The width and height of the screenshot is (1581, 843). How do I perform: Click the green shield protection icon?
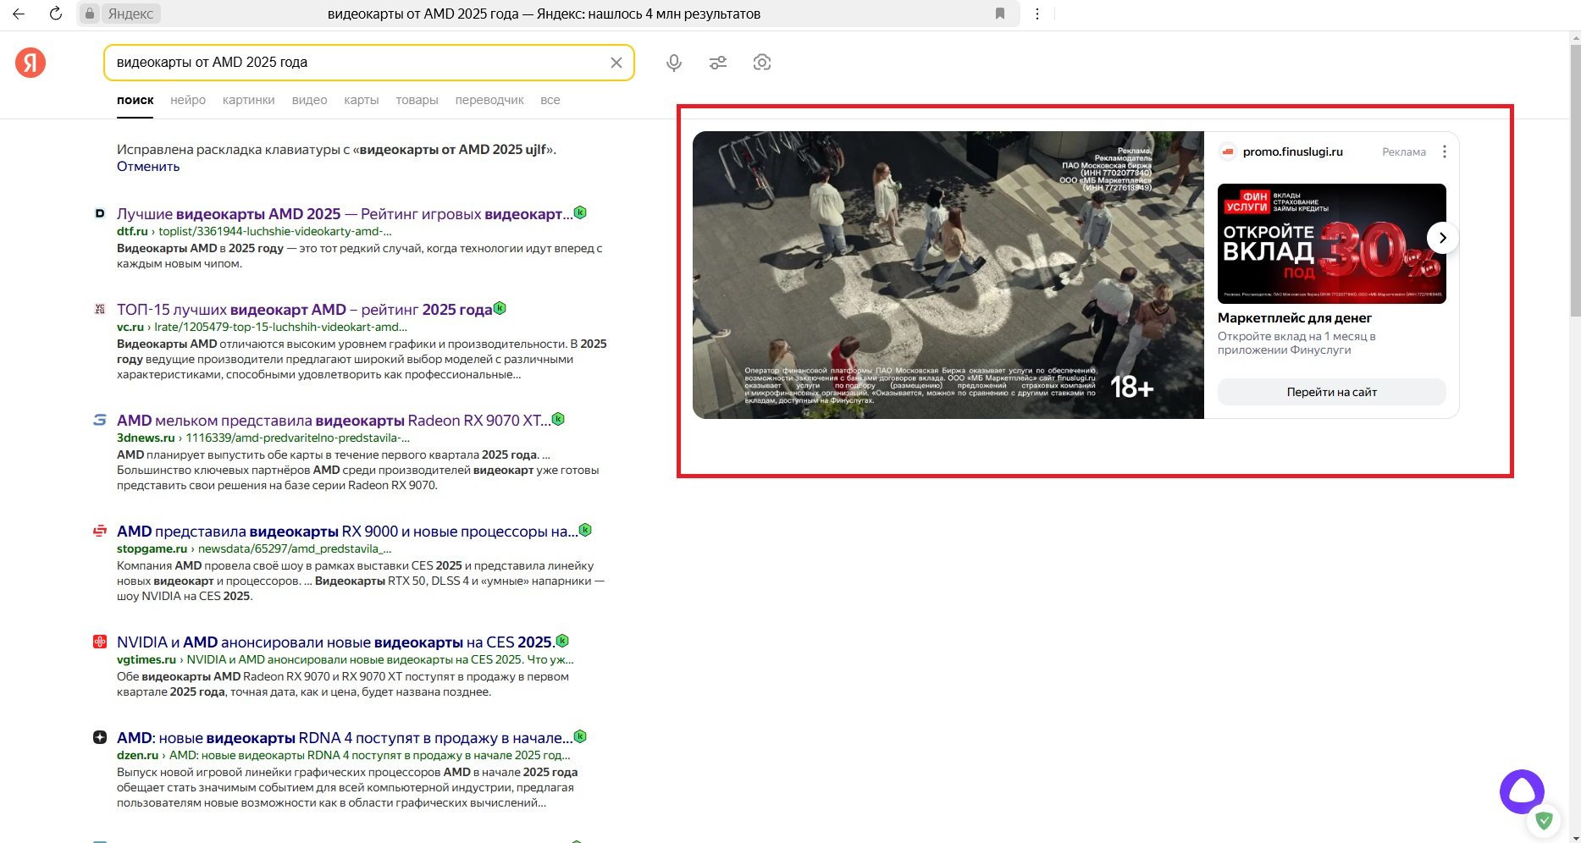(1544, 820)
